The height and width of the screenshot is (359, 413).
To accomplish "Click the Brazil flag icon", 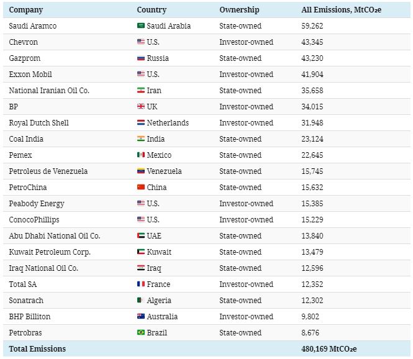I will (141, 332).
